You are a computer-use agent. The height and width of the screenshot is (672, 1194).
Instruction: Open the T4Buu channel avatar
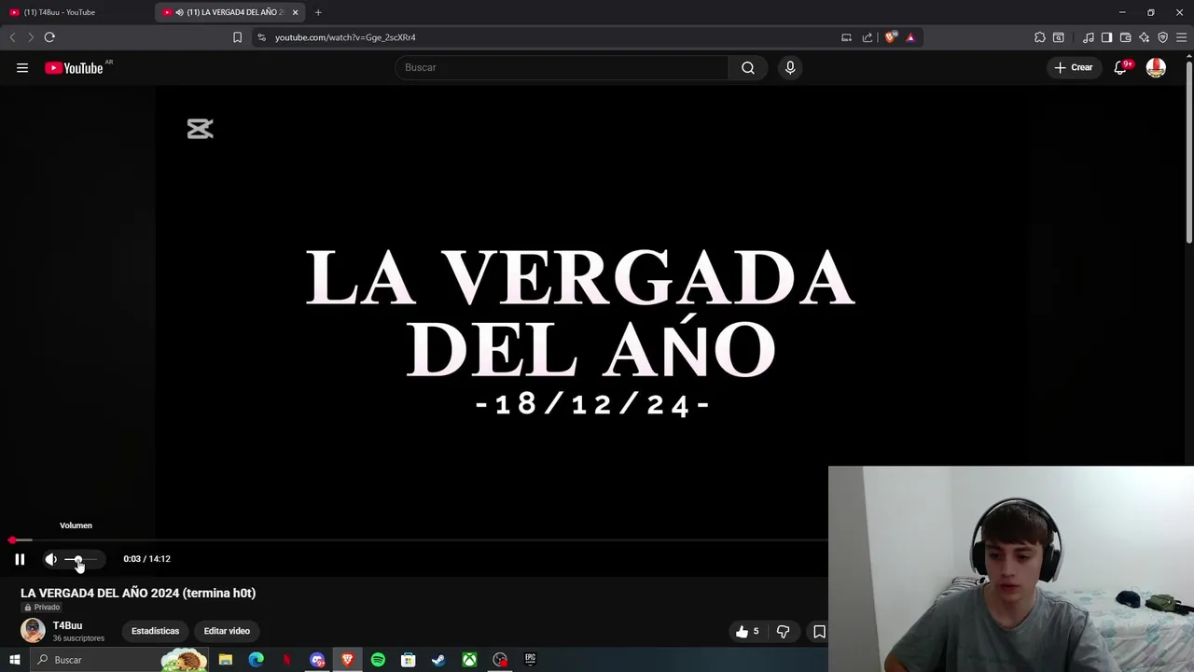[x=33, y=631]
